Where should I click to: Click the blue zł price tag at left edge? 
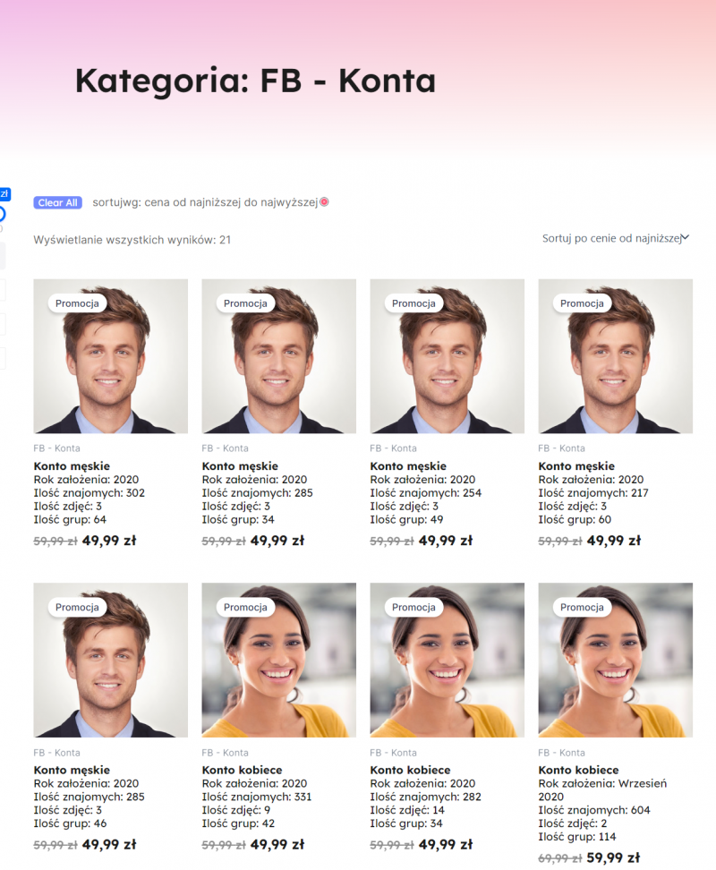pos(4,193)
